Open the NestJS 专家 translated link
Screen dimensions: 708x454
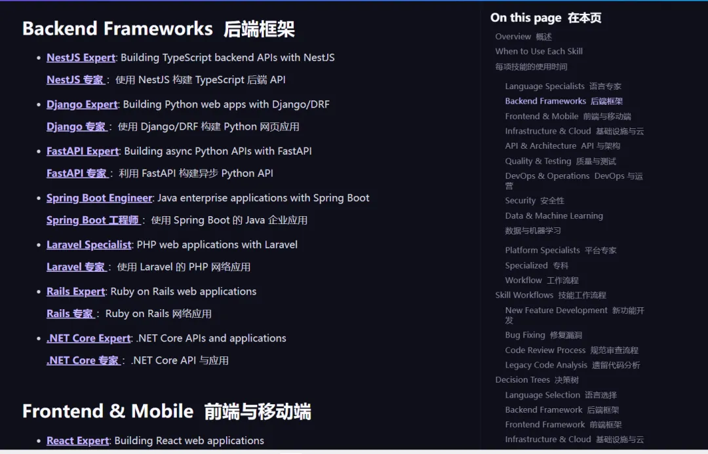point(76,80)
